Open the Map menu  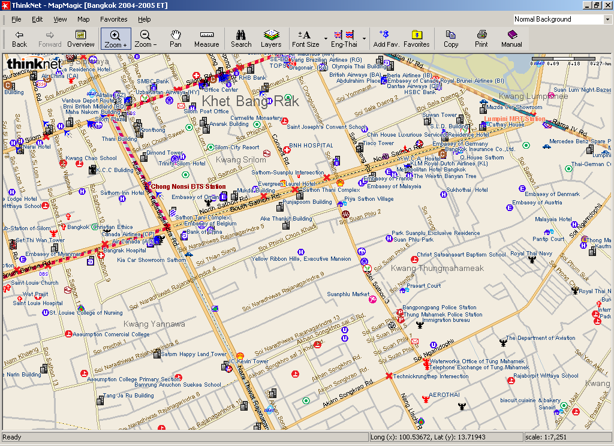[84, 19]
